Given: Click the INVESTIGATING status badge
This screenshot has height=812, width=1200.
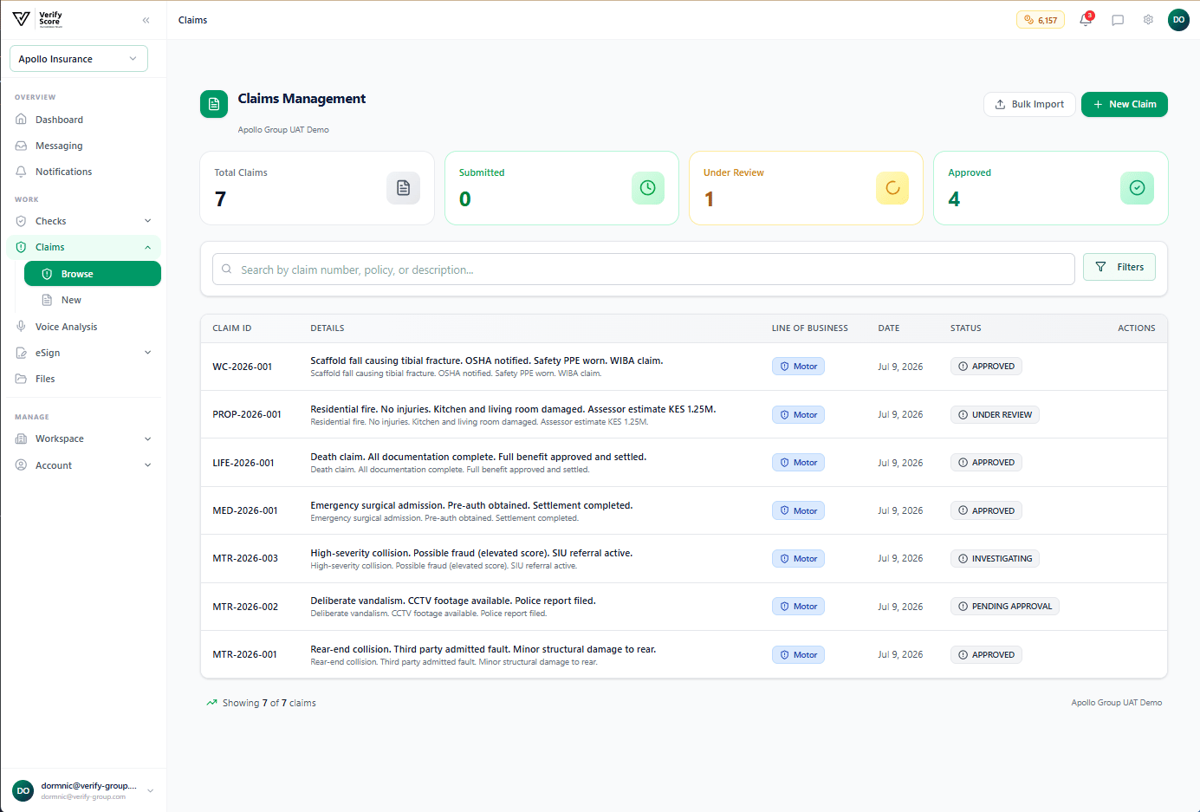Looking at the screenshot, I should coord(995,559).
